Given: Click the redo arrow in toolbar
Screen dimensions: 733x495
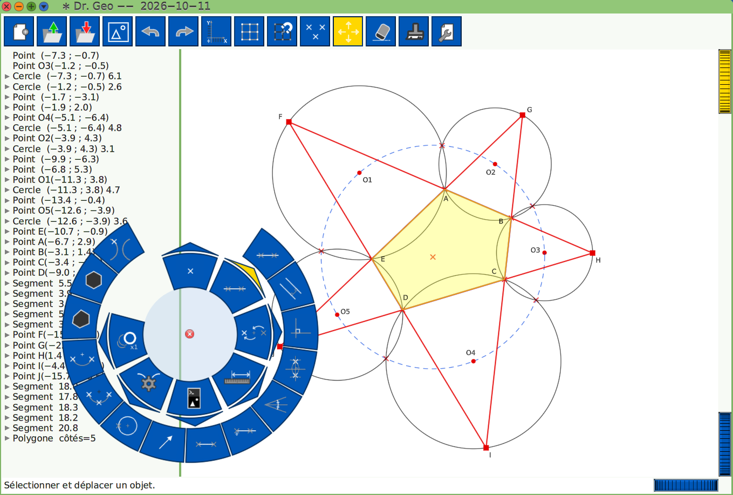Looking at the screenshot, I should point(183,31).
